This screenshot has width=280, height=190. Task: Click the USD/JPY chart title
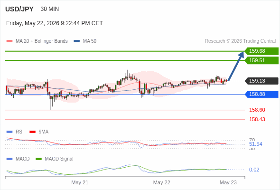(19, 9)
